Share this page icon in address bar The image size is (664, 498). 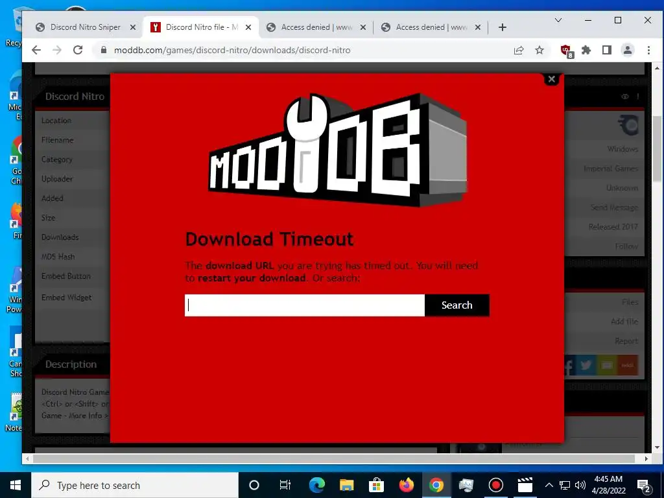coord(519,51)
